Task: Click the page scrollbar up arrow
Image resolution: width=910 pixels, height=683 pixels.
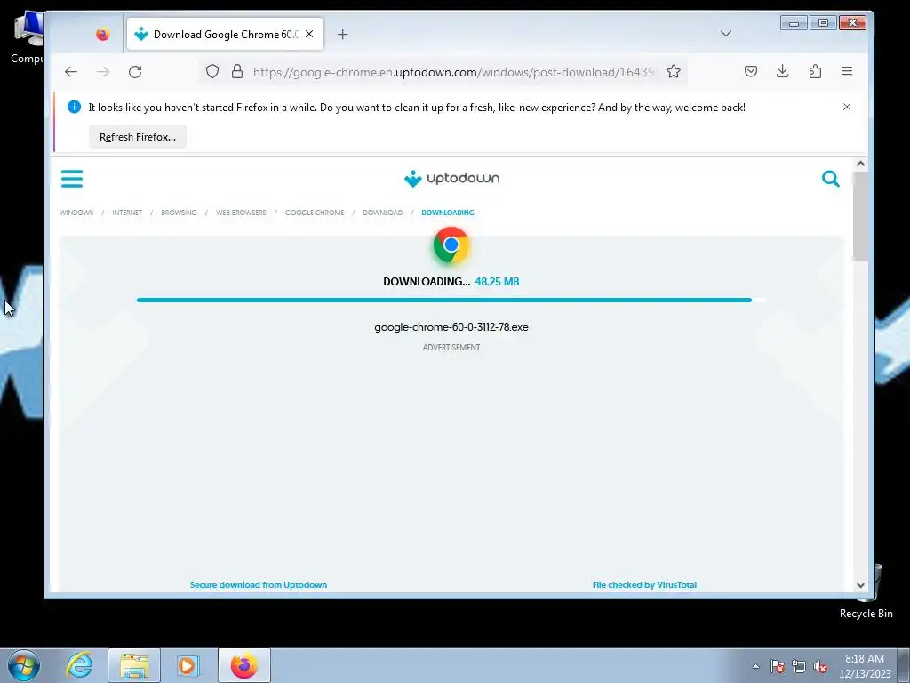Action: [x=860, y=164]
